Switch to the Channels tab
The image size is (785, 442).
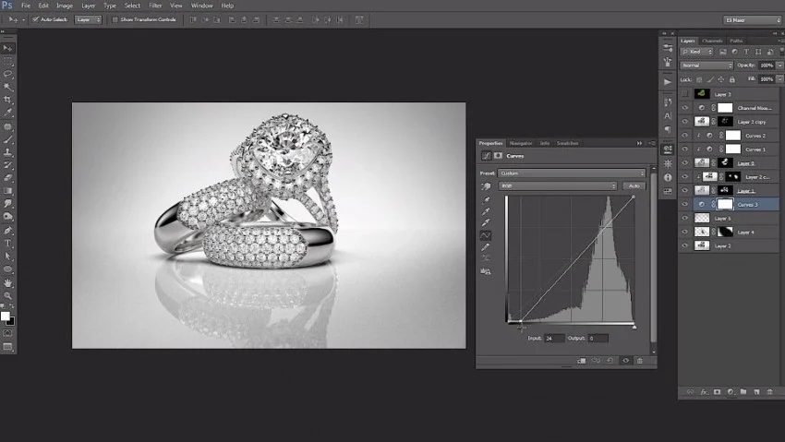[712, 41]
